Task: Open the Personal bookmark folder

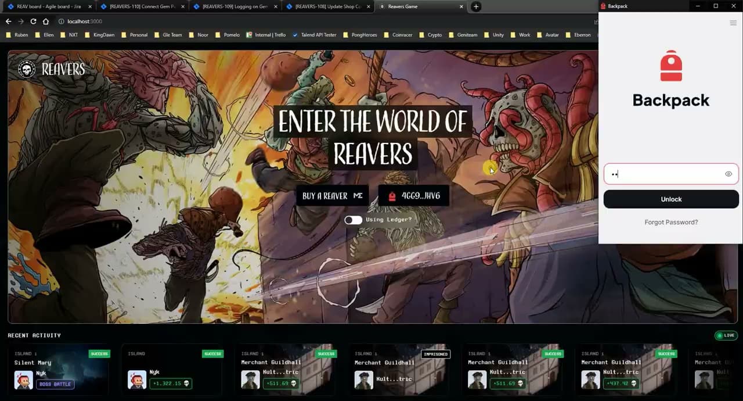Action: [x=134, y=35]
